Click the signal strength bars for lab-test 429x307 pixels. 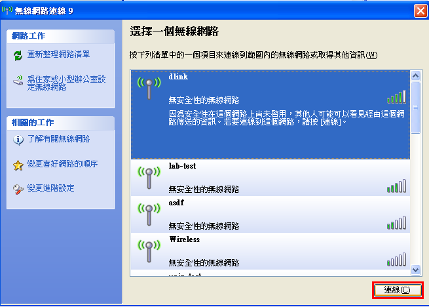(396, 186)
